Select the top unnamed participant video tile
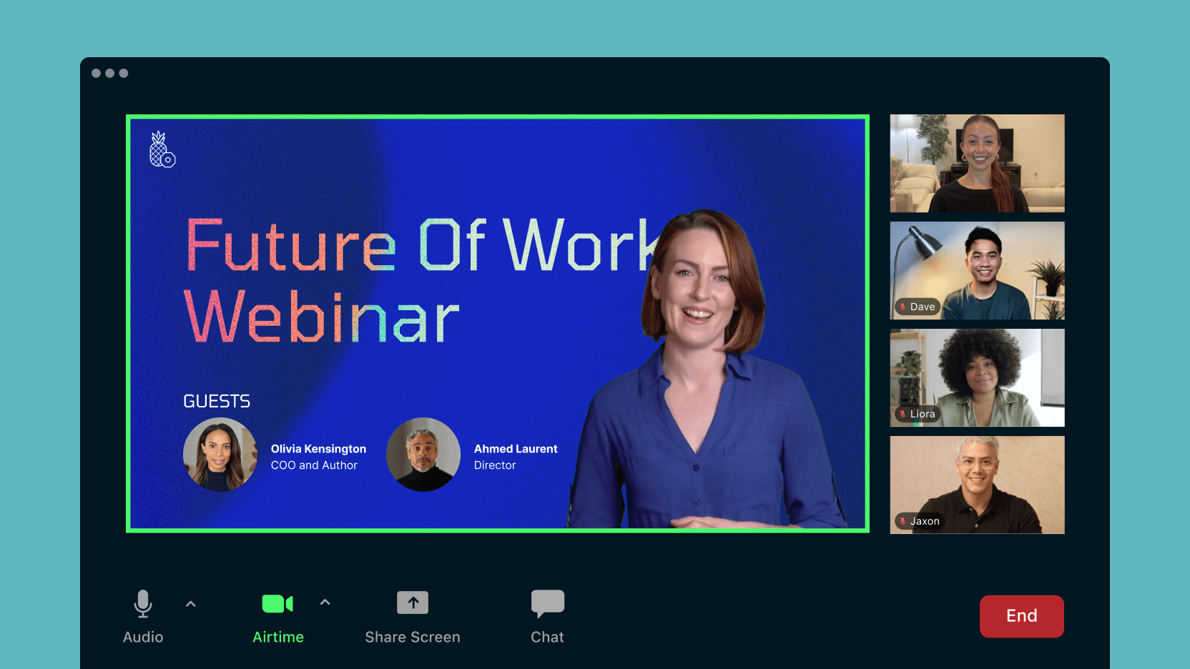1190x669 pixels. tap(977, 163)
